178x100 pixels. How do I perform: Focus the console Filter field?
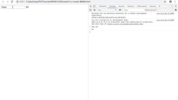click(x=133, y=10)
